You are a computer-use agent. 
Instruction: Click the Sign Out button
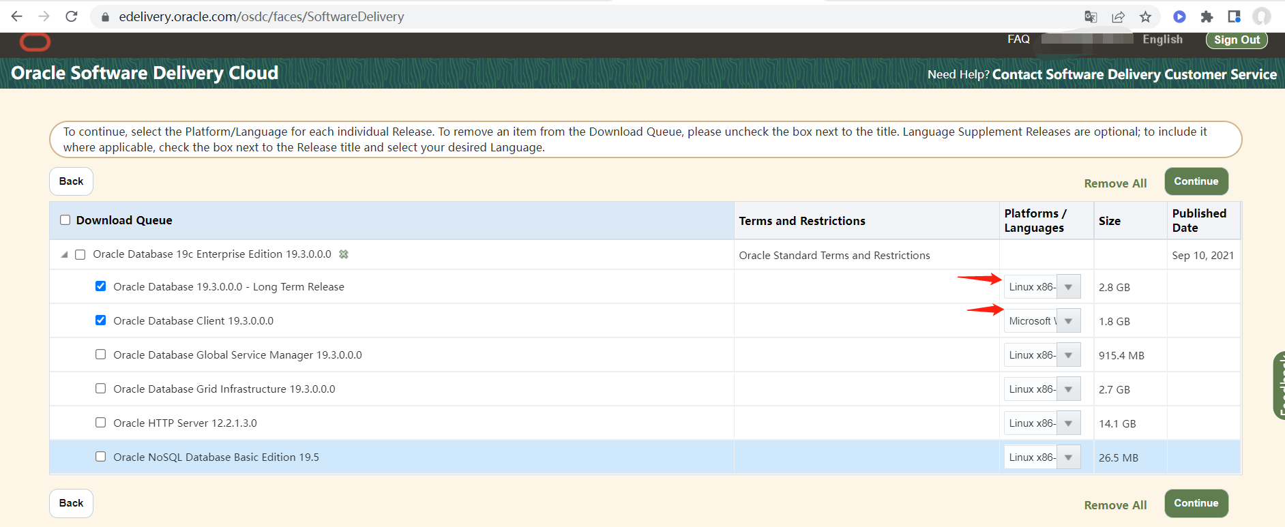click(1237, 40)
